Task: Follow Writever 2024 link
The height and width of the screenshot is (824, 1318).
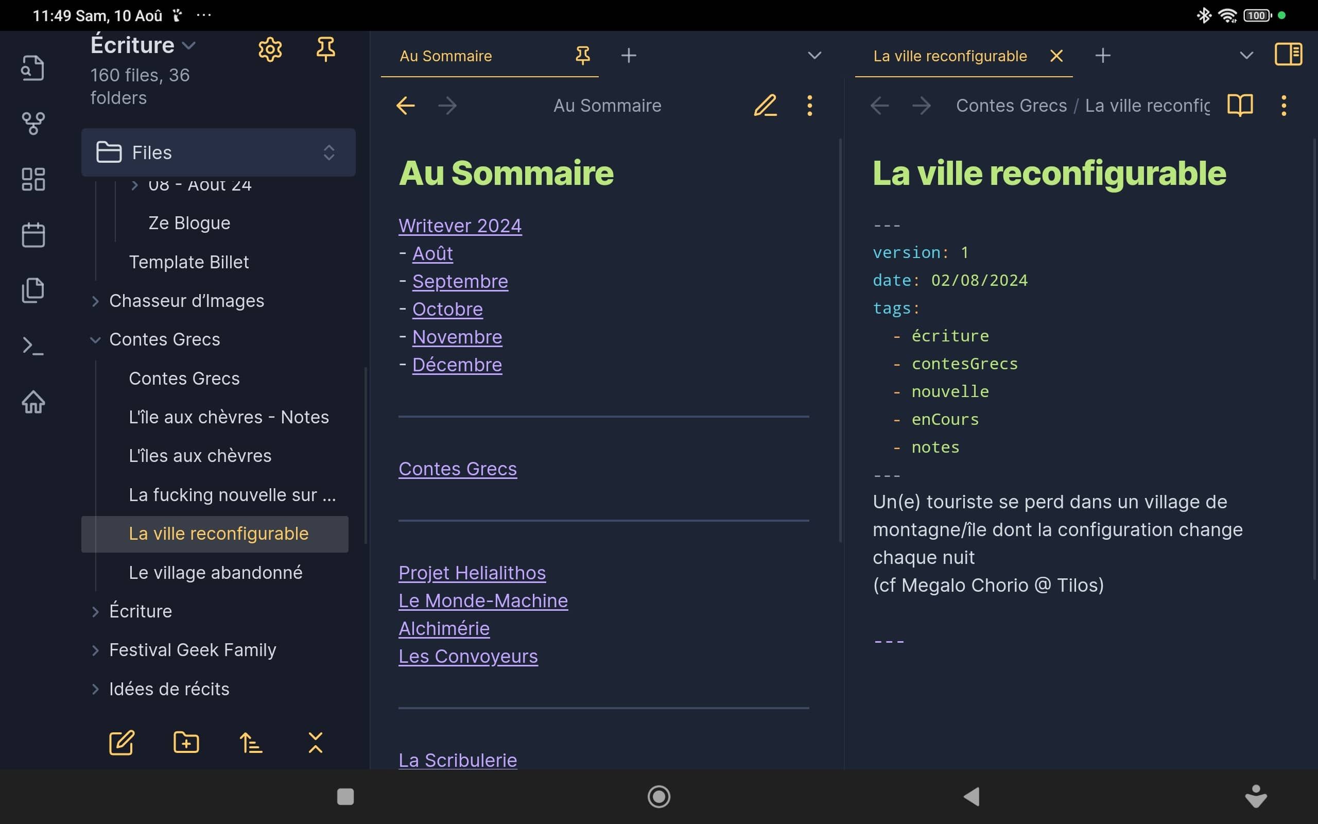Action: point(460,226)
